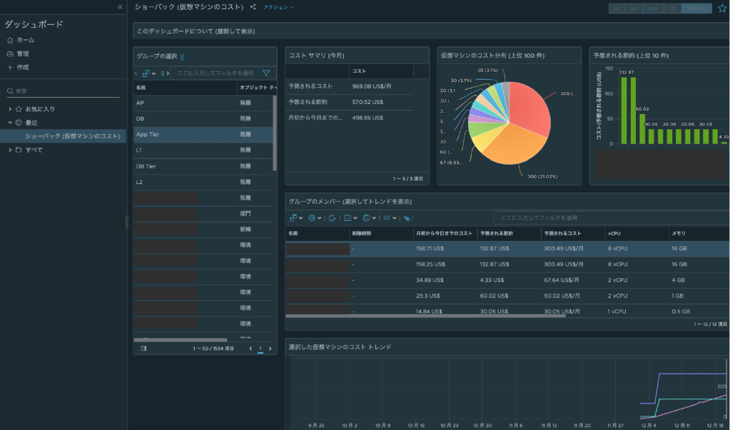Open ホーム in the sidebar menu
The width and height of the screenshot is (730, 430).
pos(25,40)
